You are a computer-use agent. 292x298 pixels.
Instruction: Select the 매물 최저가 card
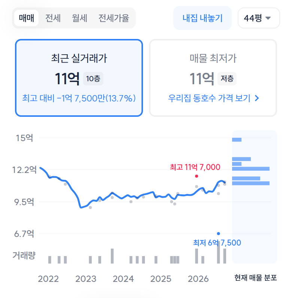point(213,78)
